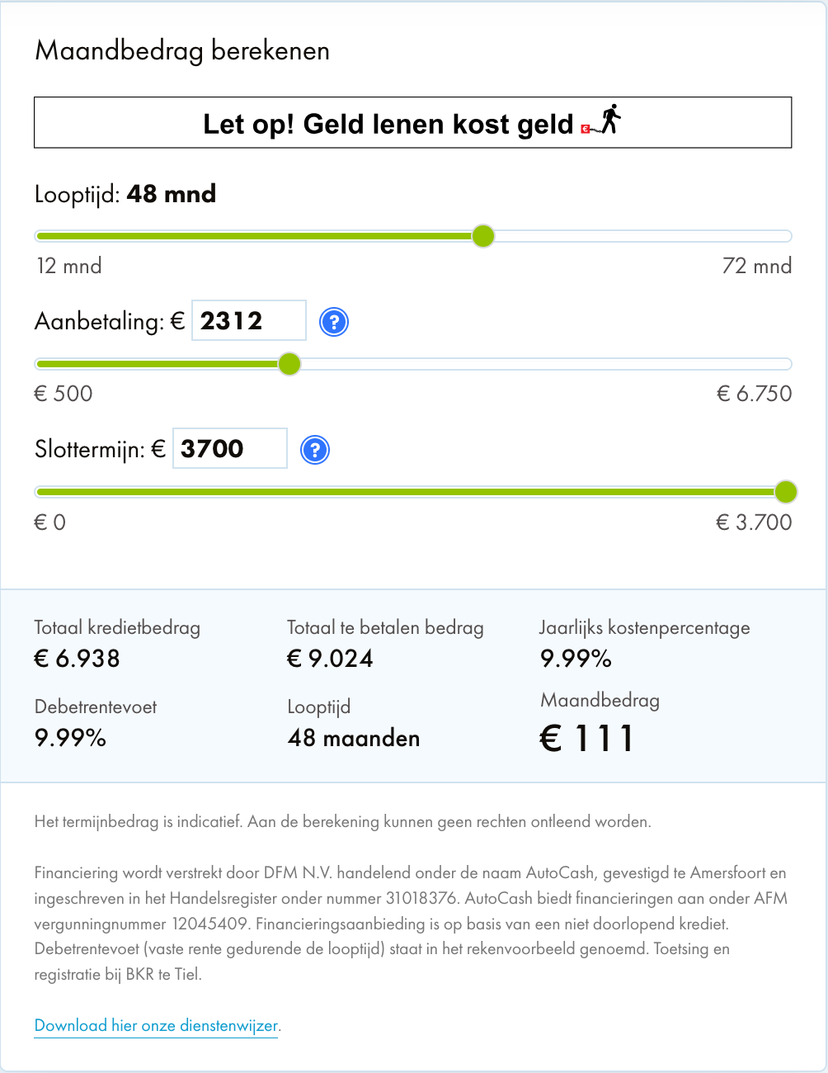Click the Slottermijn slider handle

tap(786, 492)
